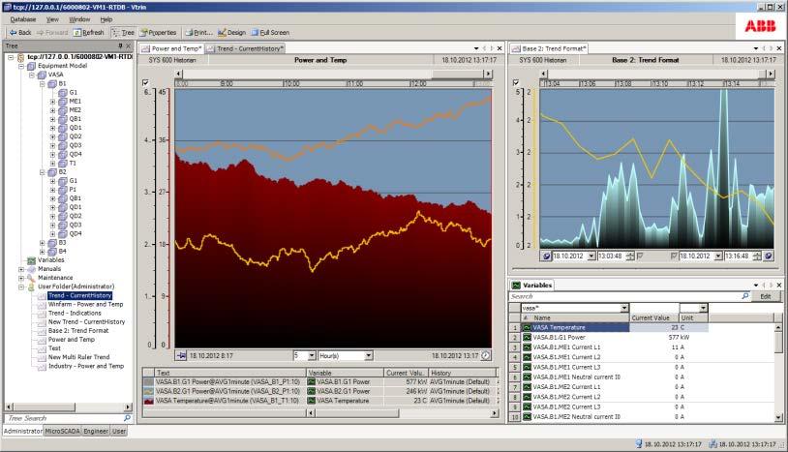
Task: Expand the Manuals node in the tree
Action: (x=21, y=269)
